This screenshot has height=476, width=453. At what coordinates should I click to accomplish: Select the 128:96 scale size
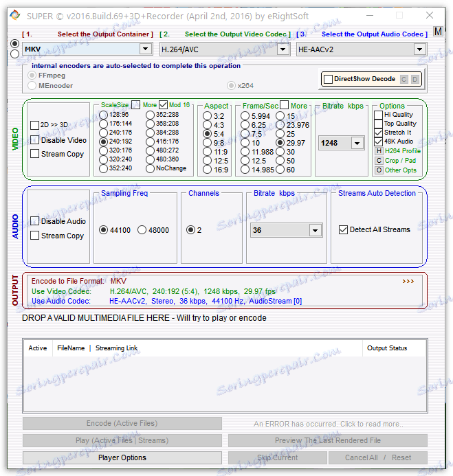pyautogui.click(x=103, y=115)
